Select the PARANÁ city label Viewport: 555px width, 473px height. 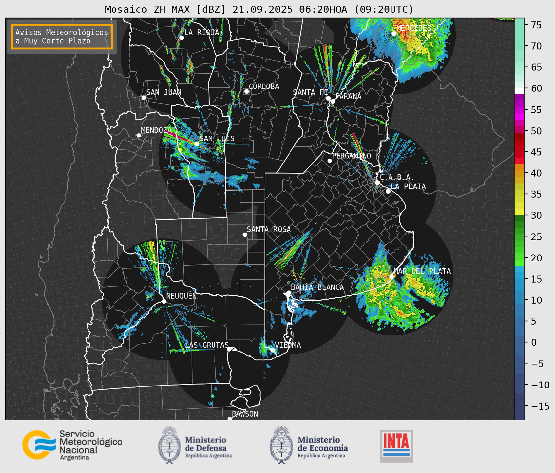coord(348,96)
